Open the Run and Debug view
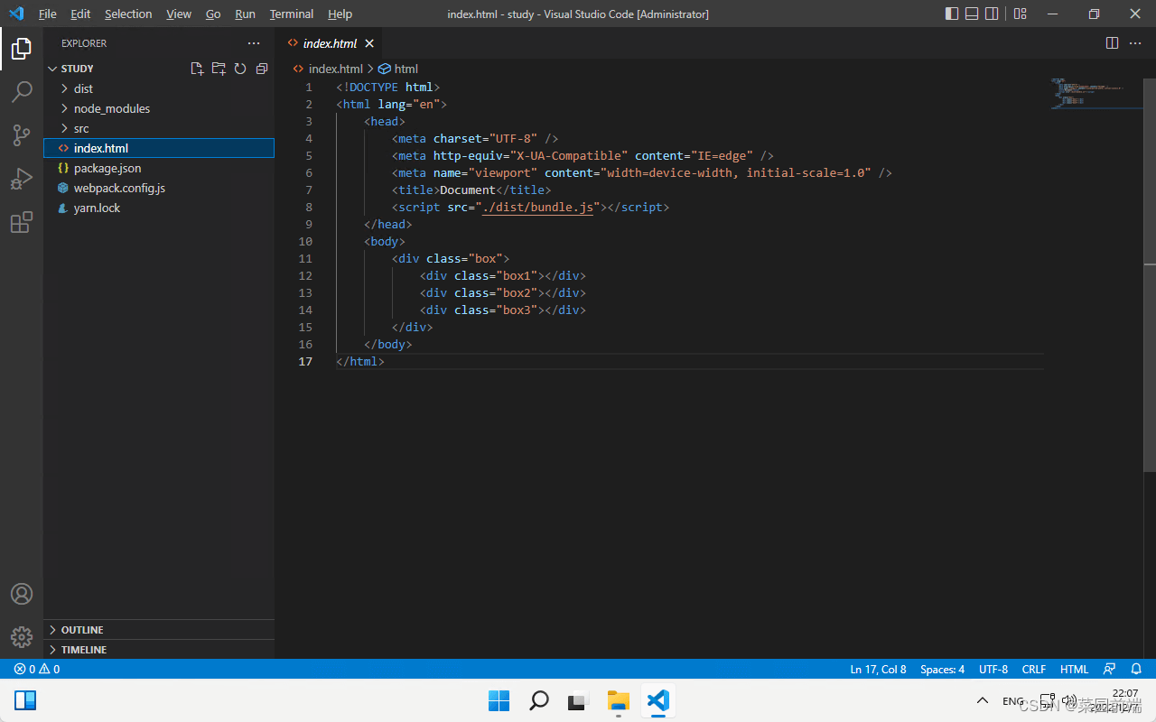Viewport: 1156px width, 722px height. pyautogui.click(x=22, y=179)
